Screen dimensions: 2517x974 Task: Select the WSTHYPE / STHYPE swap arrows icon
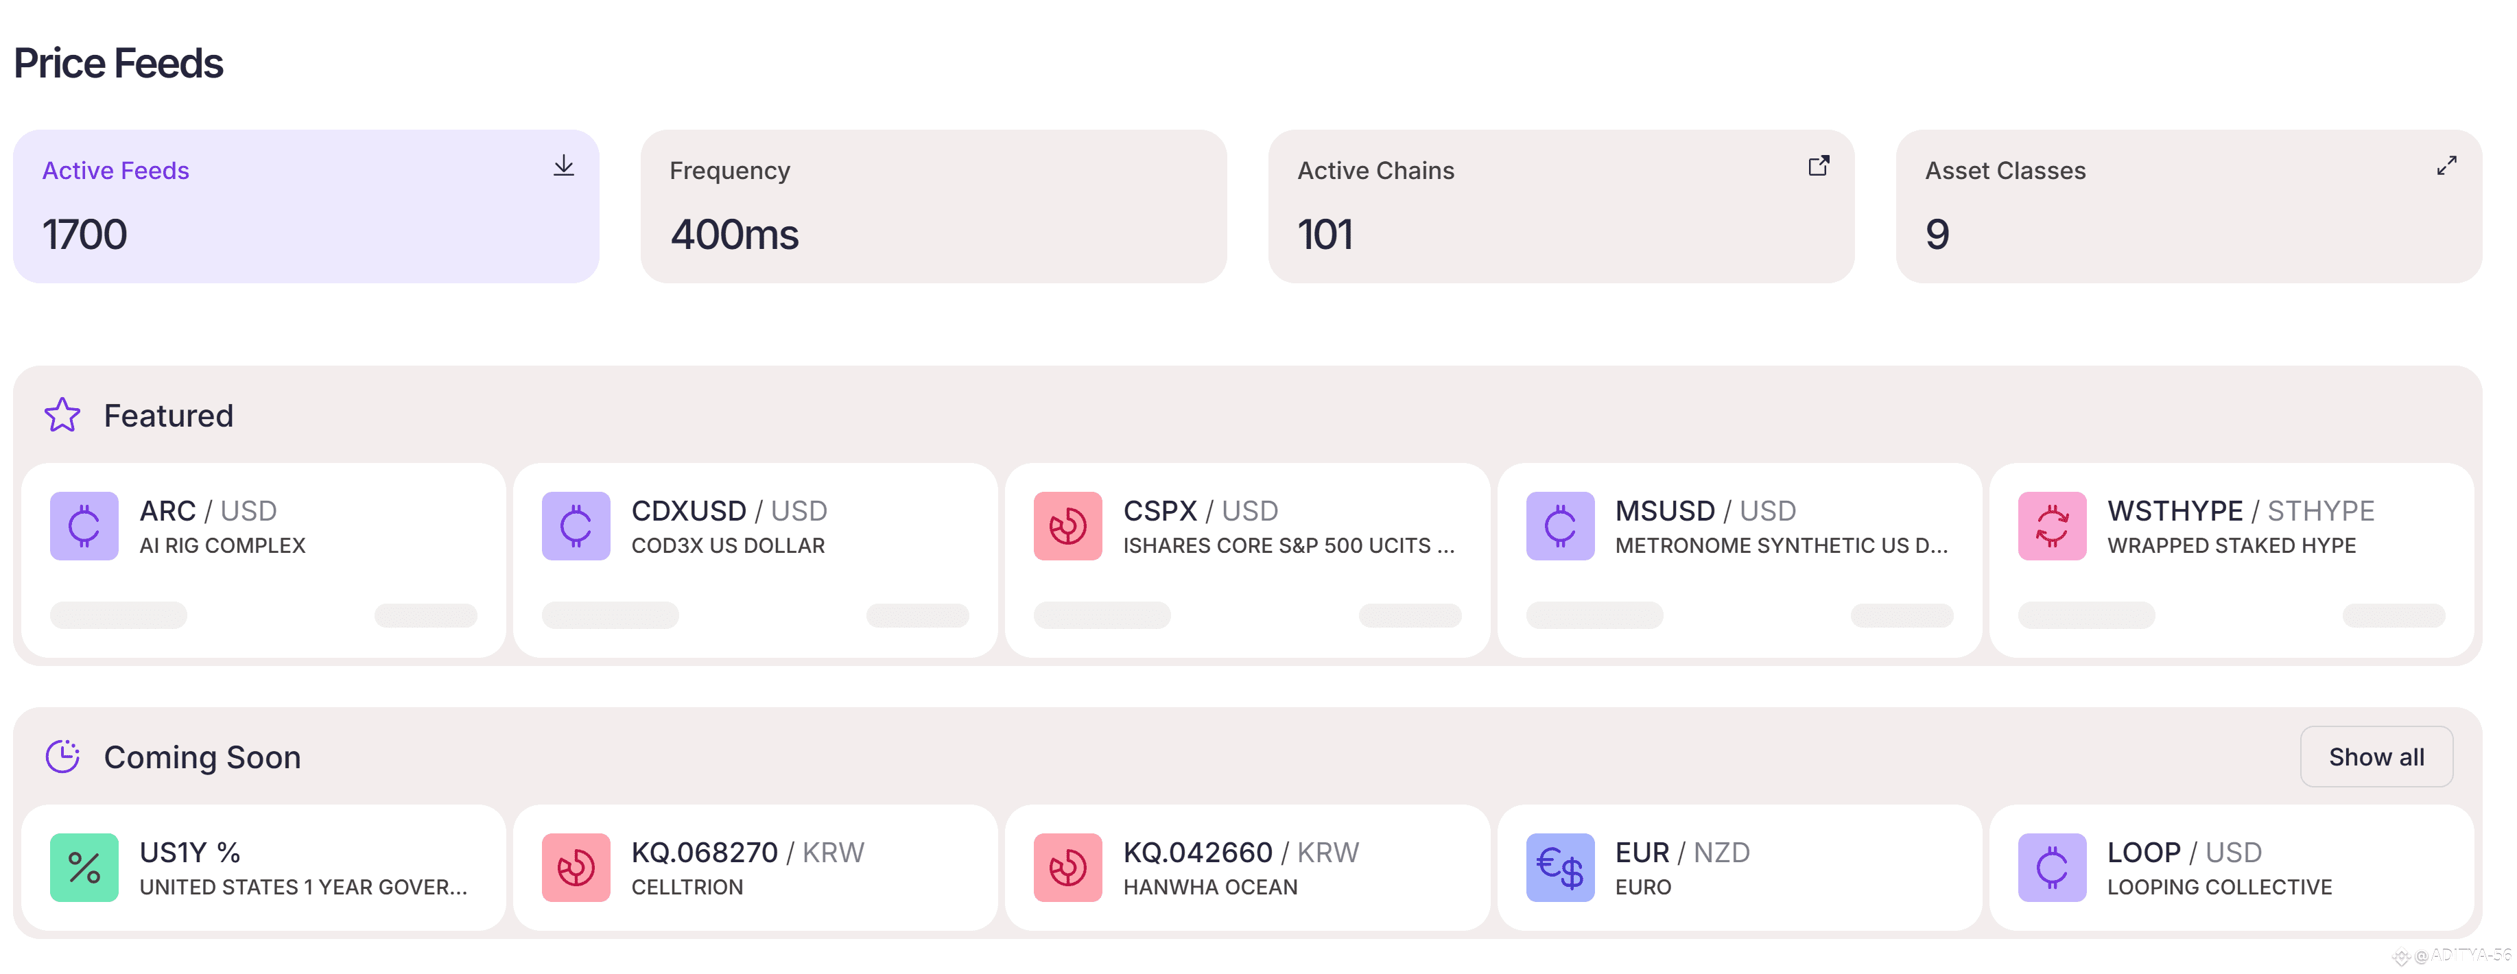[x=2052, y=525]
